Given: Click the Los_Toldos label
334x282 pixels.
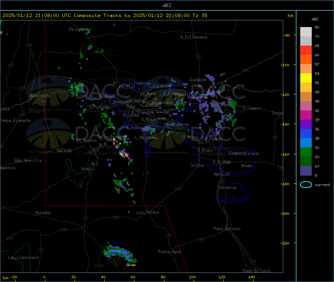Looking at the screenshot, I should (x=148, y=212).
